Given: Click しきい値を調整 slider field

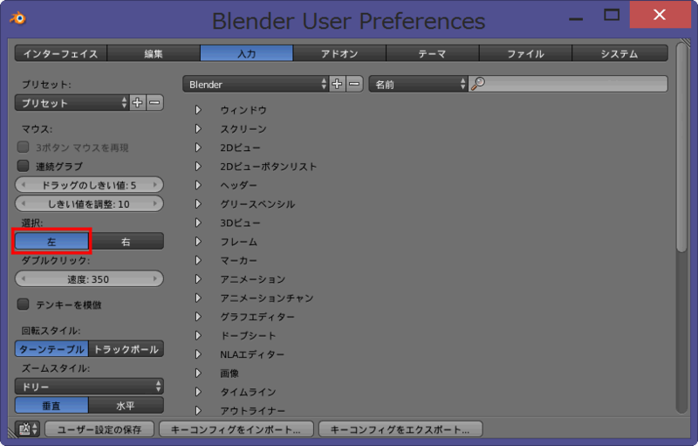Looking at the screenshot, I should click(x=89, y=204).
